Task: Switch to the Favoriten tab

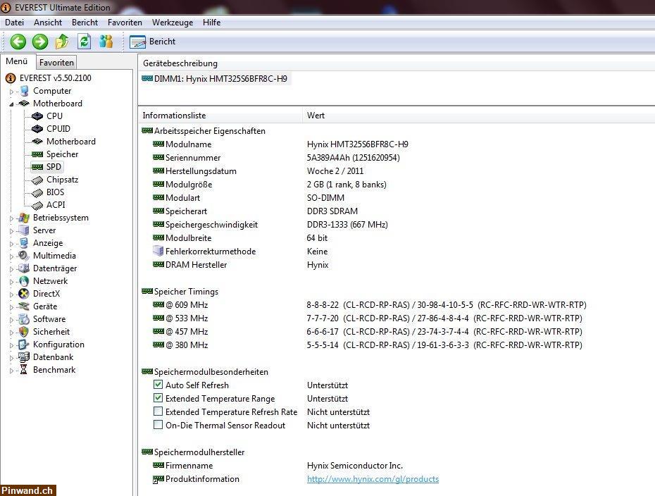Action: pos(56,63)
